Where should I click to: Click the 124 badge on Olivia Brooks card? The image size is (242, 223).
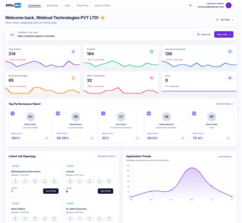point(58,113)
